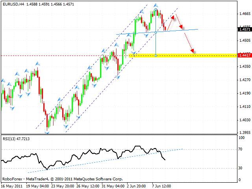Select the 1.4417 target price label
Screen dimensions: 252x189
pyautogui.click(x=243, y=56)
